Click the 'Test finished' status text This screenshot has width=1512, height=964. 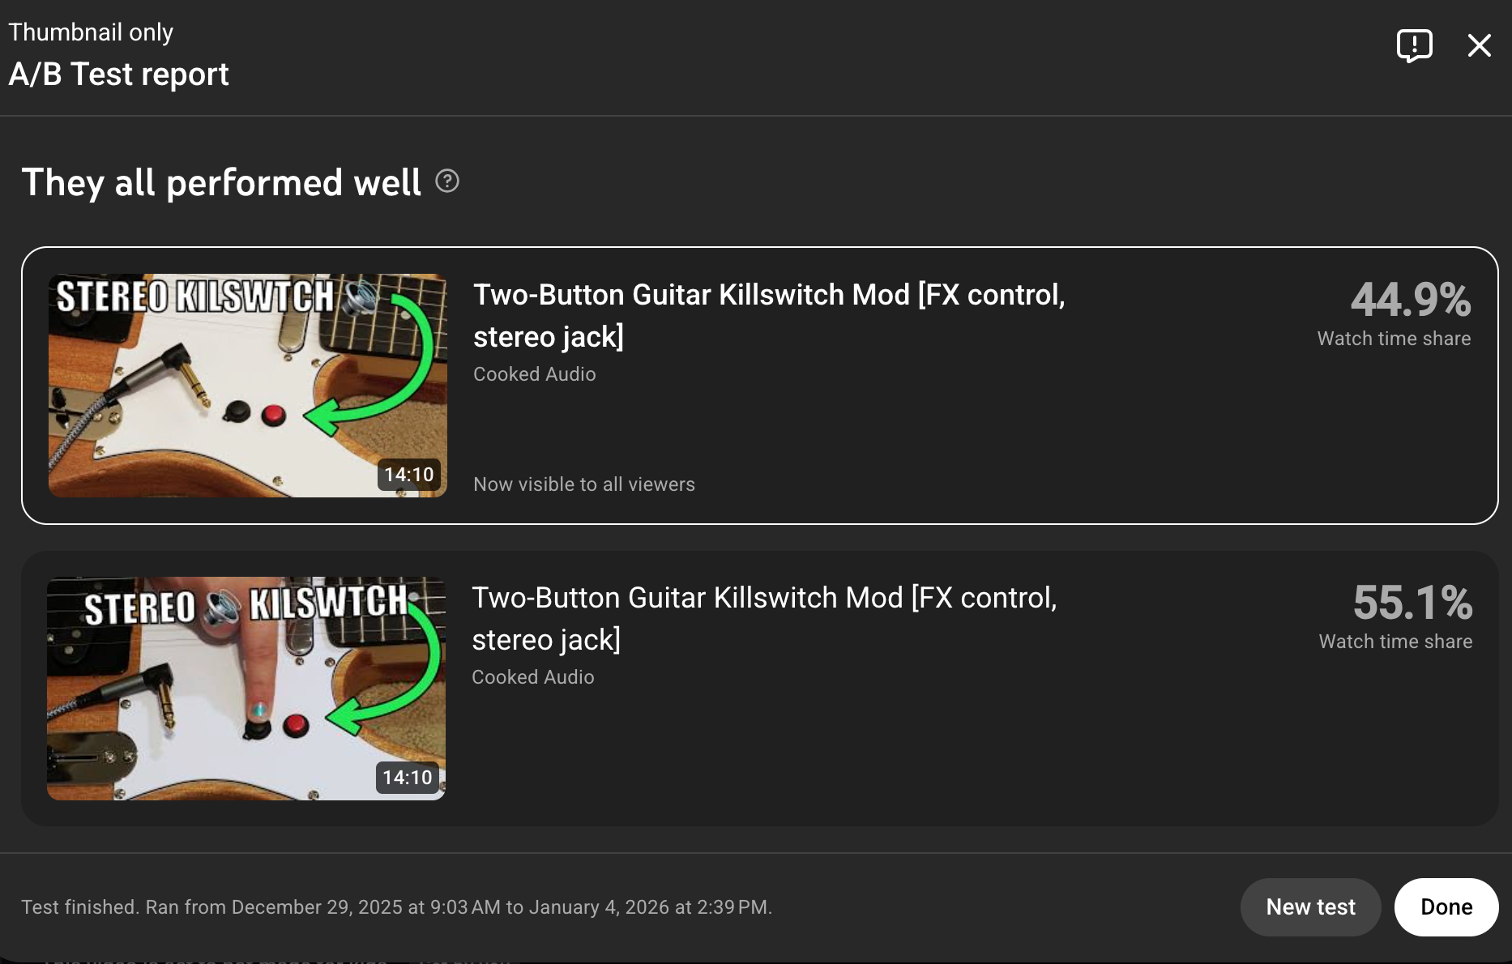[397, 907]
